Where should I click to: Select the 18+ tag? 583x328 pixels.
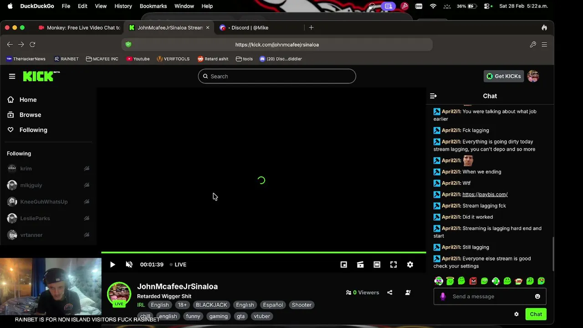(182, 305)
